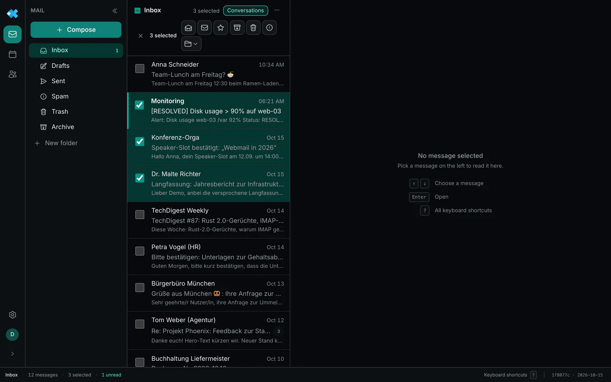The image size is (611, 382).
Task: Create a New folder
Action: pos(56,143)
